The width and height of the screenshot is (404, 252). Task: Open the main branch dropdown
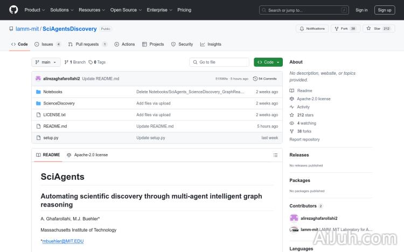pyautogui.click(x=46, y=62)
